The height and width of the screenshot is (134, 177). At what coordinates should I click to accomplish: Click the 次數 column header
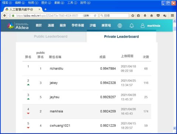(x=146, y=57)
